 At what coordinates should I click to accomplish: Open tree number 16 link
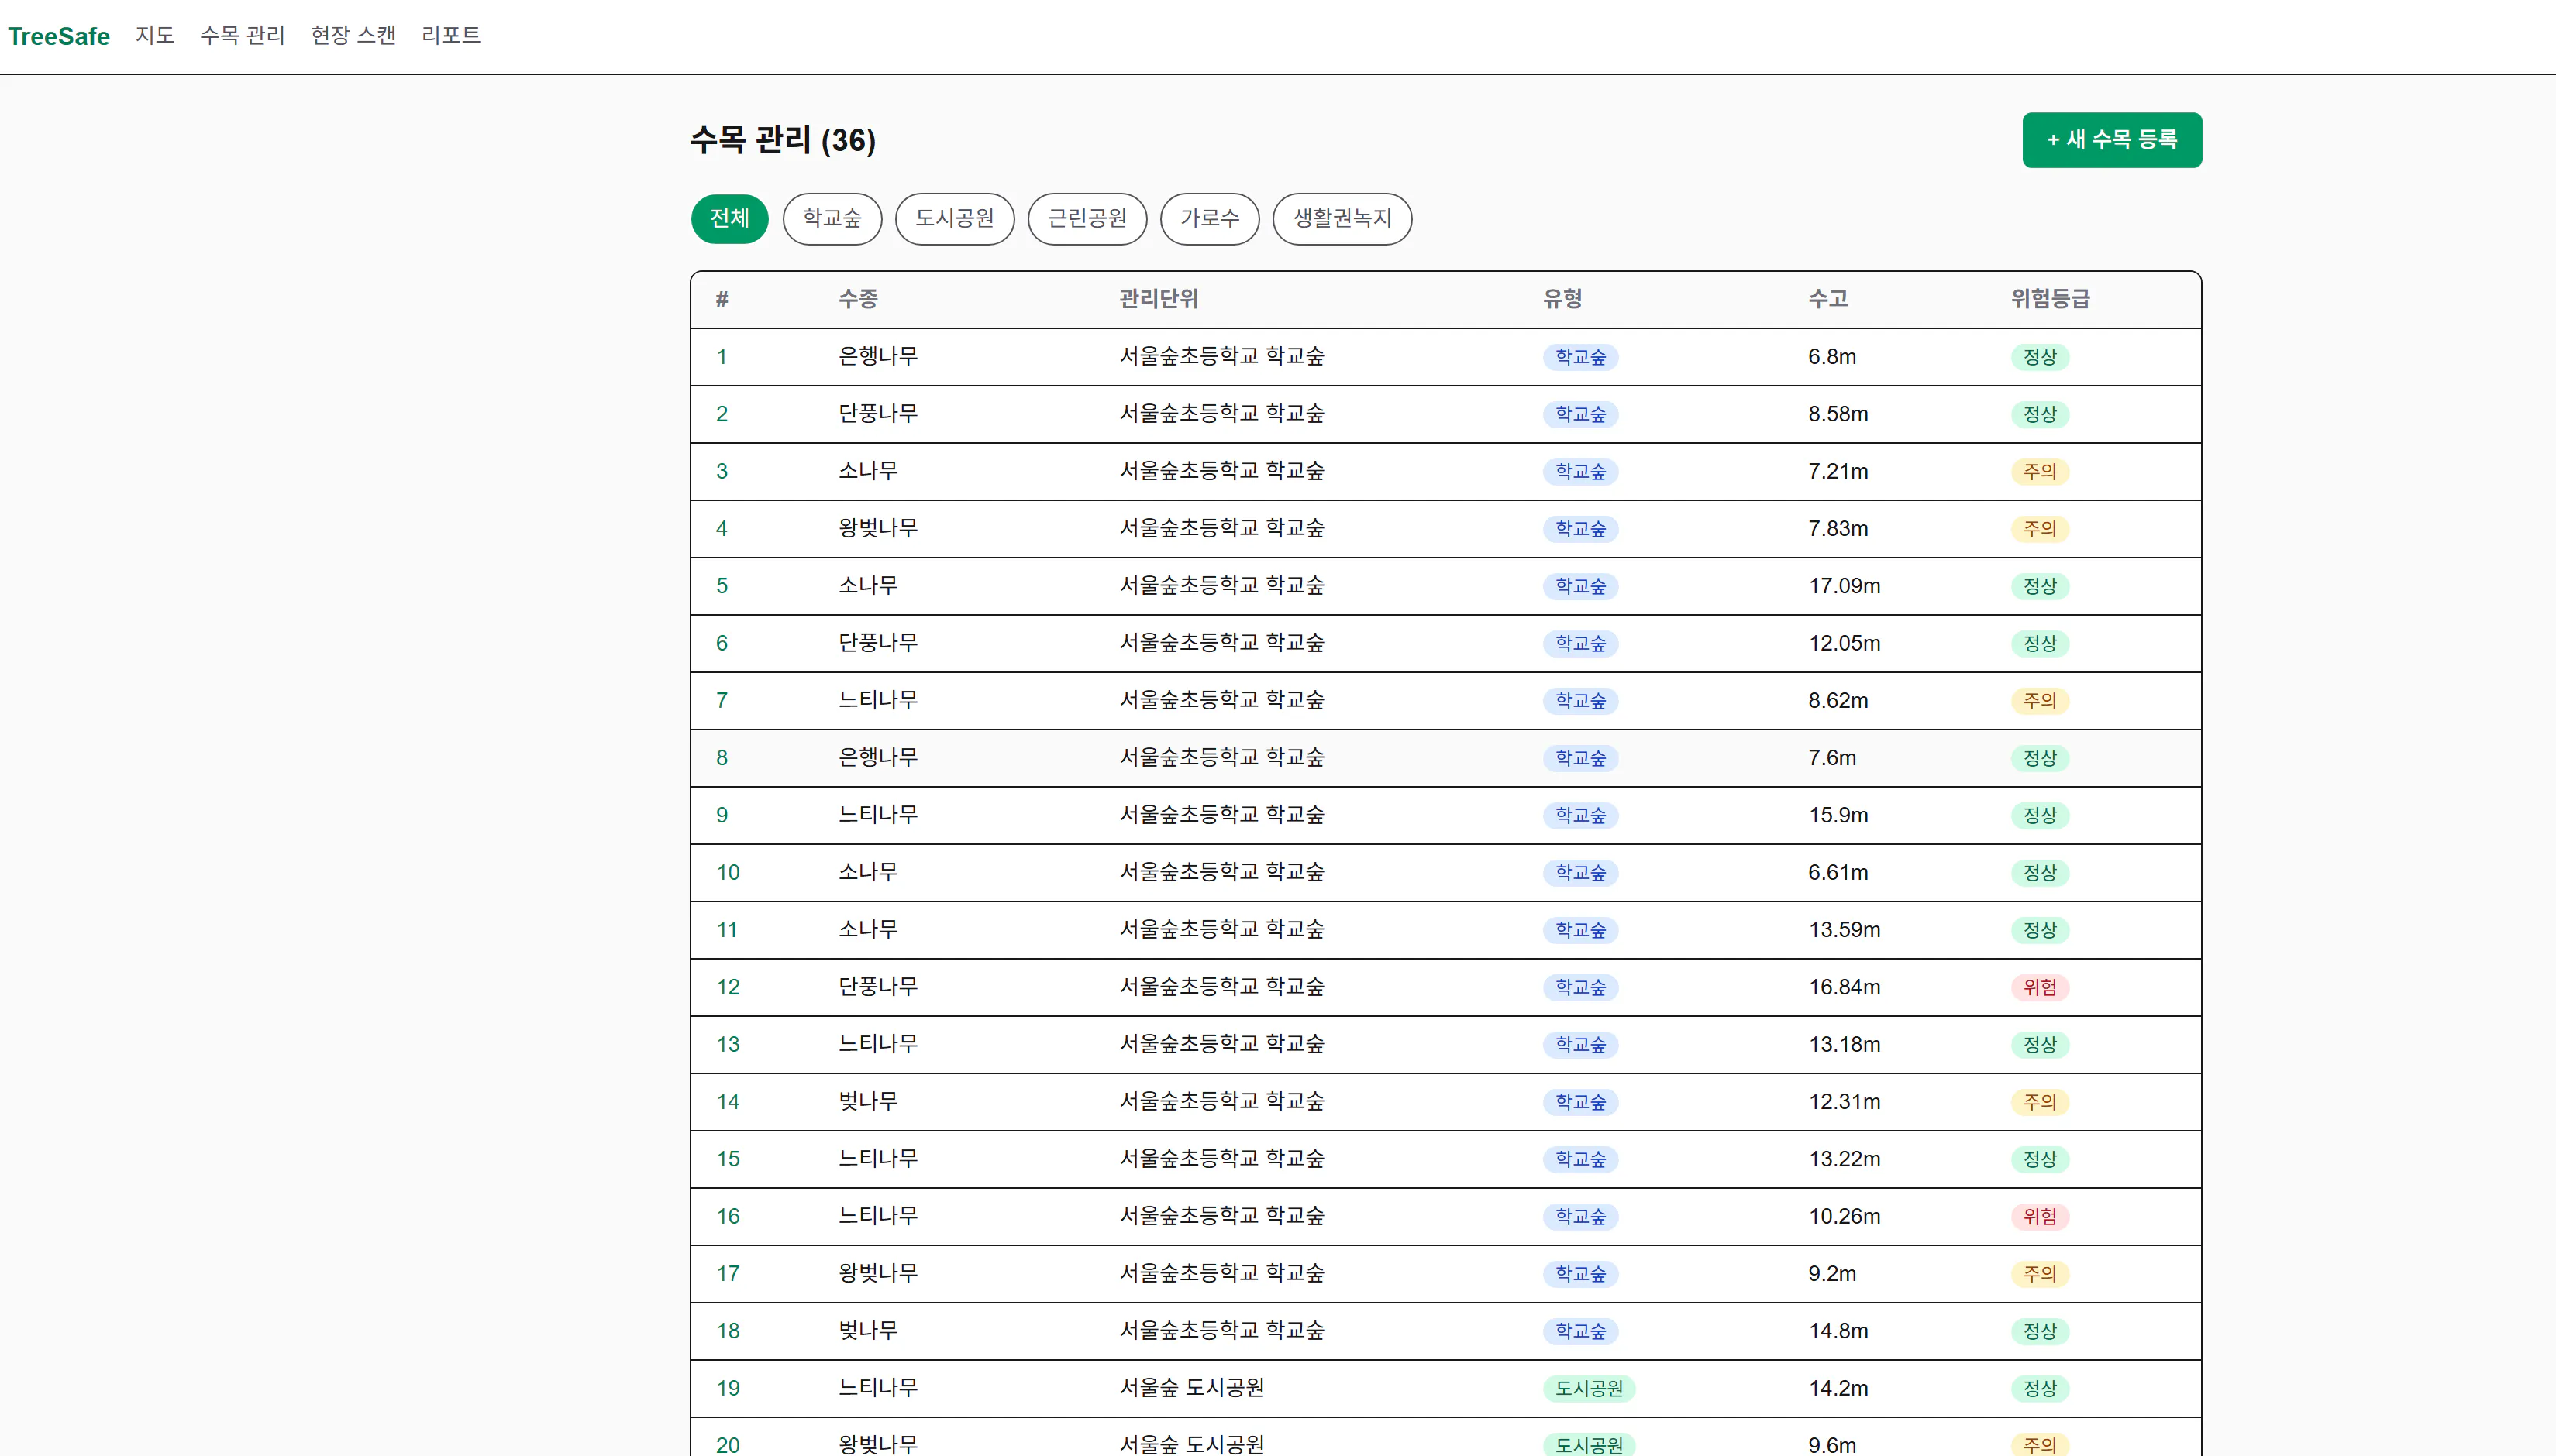[x=729, y=1216]
